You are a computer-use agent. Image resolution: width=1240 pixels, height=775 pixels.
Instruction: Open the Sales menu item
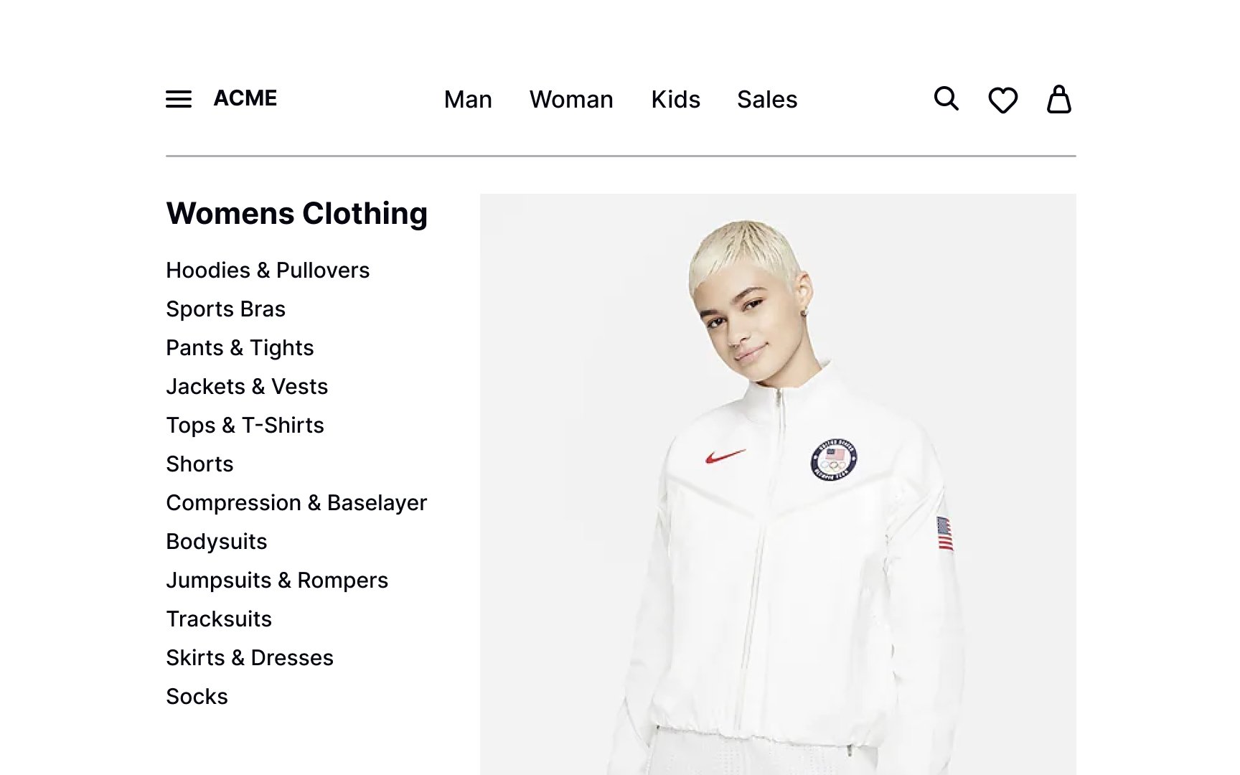767,99
